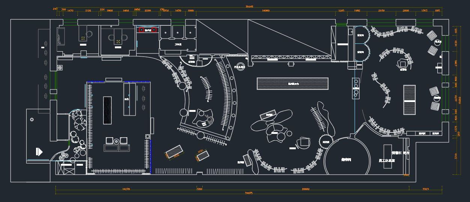Click the yellow chair symbol in first office
This screenshot has height=202, width=470.
click(x=83, y=38)
